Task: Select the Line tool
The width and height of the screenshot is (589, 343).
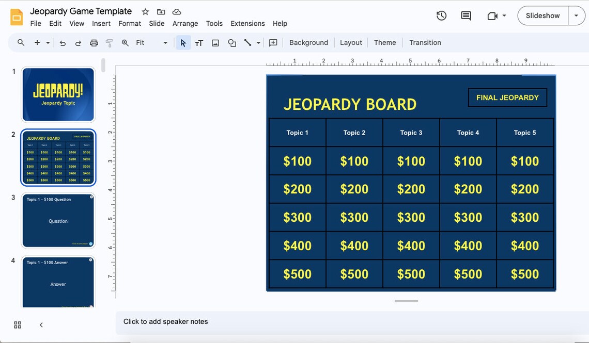Action: click(x=247, y=43)
